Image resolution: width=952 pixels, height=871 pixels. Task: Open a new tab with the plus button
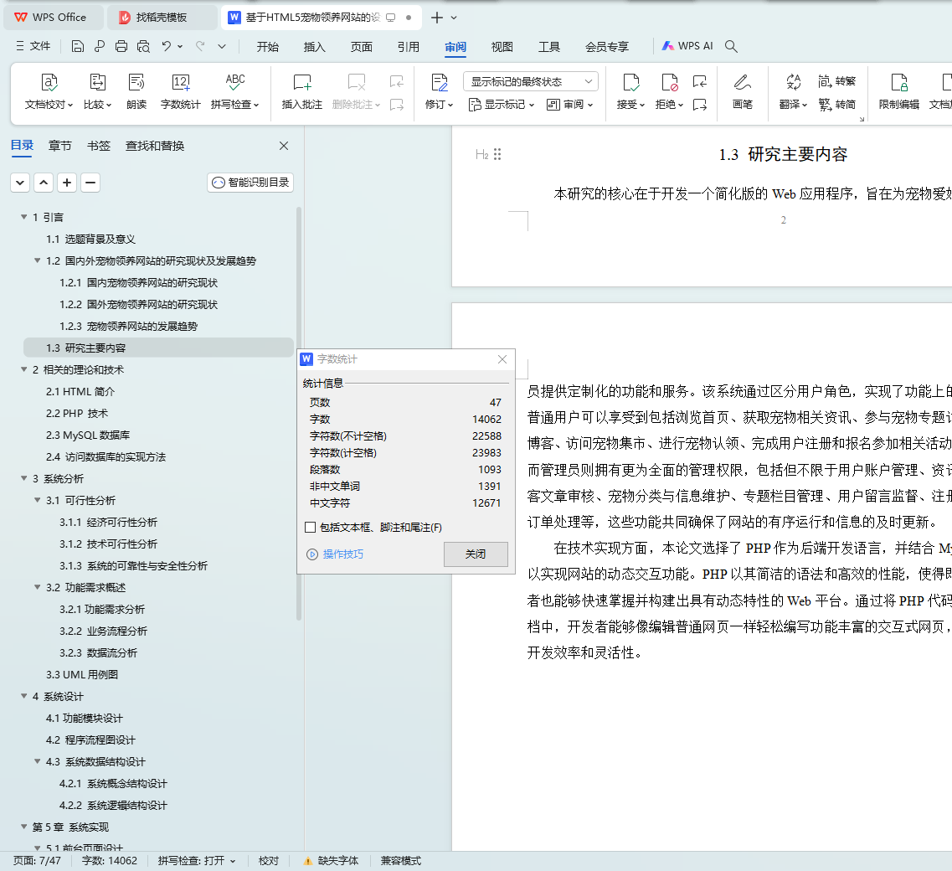pos(436,18)
